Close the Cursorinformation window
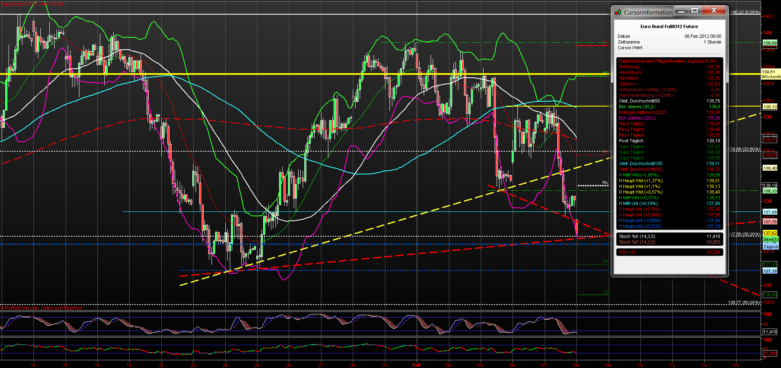This screenshot has height=368, width=781. pyautogui.click(x=714, y=11)
